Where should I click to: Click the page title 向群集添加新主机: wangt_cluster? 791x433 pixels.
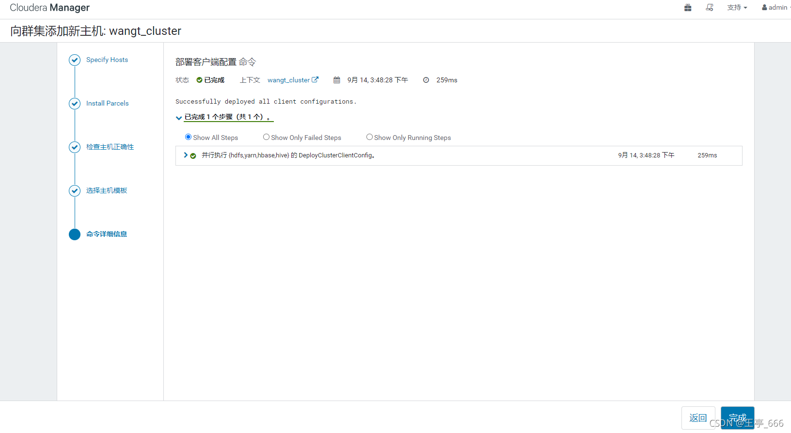click(96, 31)
